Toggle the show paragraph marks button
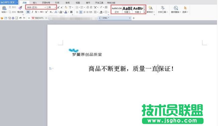218x126 pixels. point(101,7)
